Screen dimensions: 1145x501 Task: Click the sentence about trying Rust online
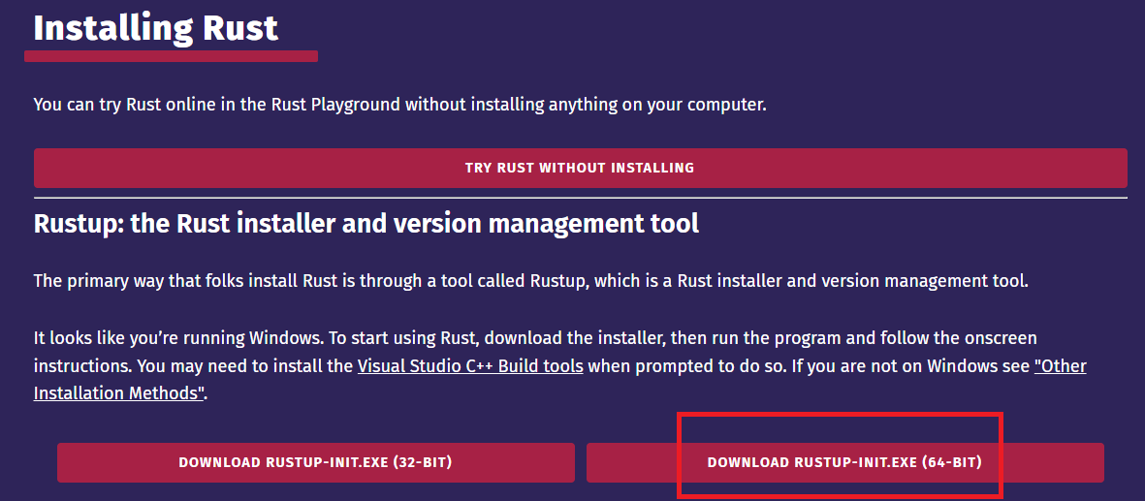(x=400, y=105)
